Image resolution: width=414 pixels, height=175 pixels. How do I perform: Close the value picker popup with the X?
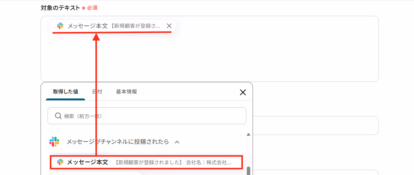pos(243,92)
